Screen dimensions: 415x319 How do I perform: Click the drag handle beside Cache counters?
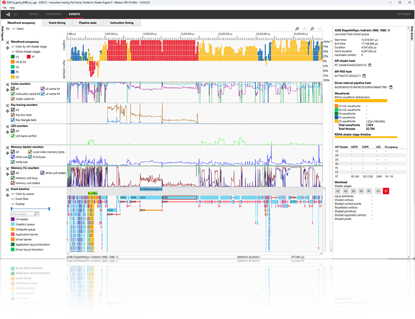tap(7, 89)
